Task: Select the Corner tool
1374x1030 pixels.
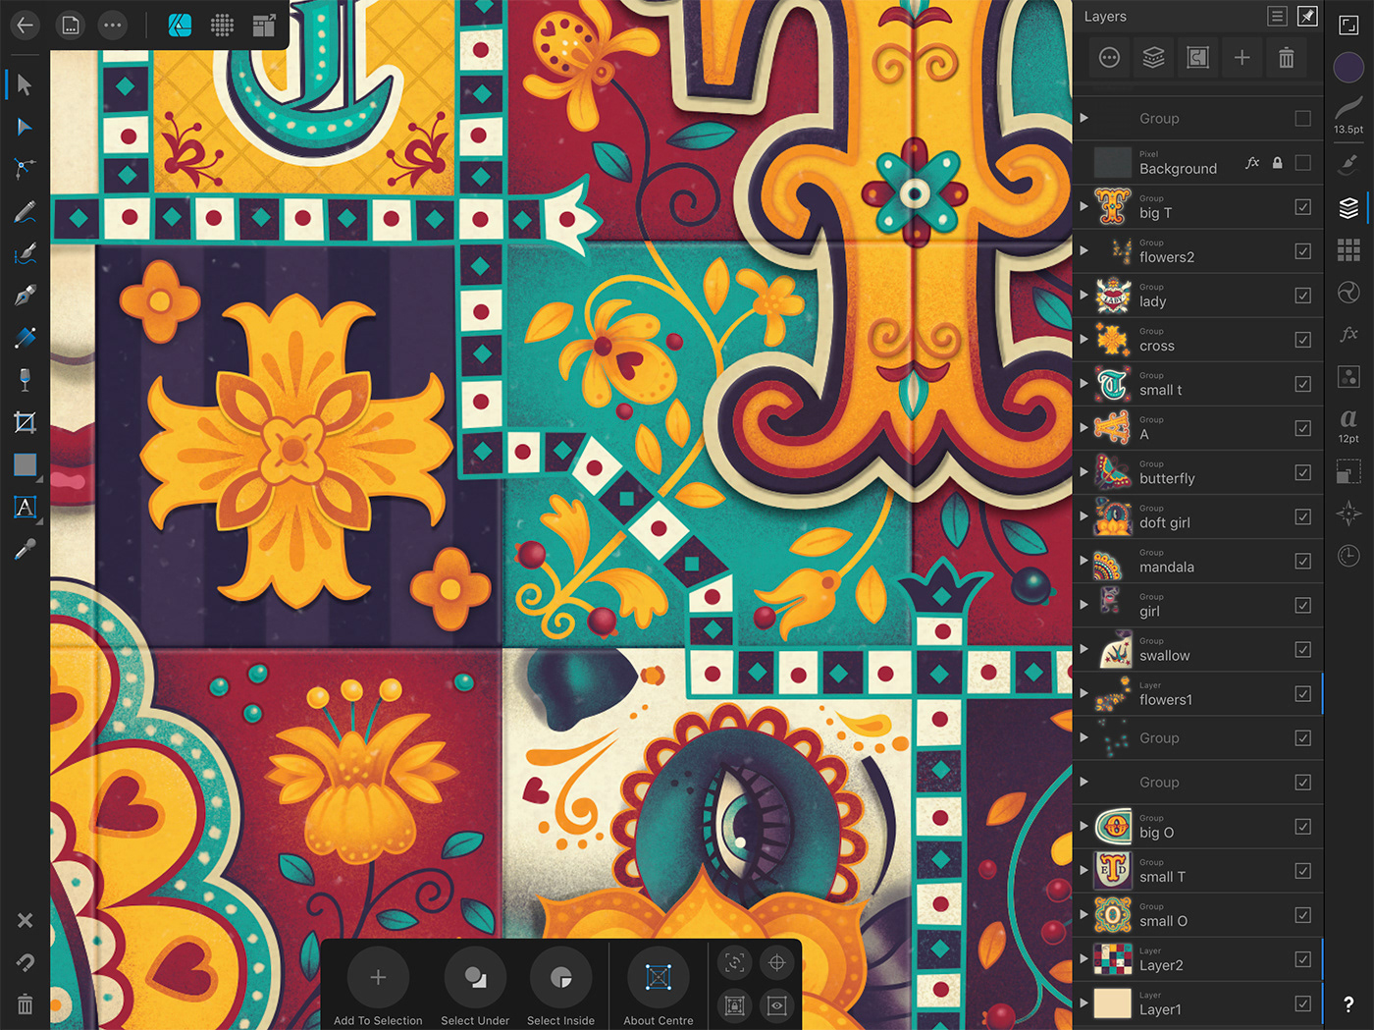Action: tap(25, 169)
